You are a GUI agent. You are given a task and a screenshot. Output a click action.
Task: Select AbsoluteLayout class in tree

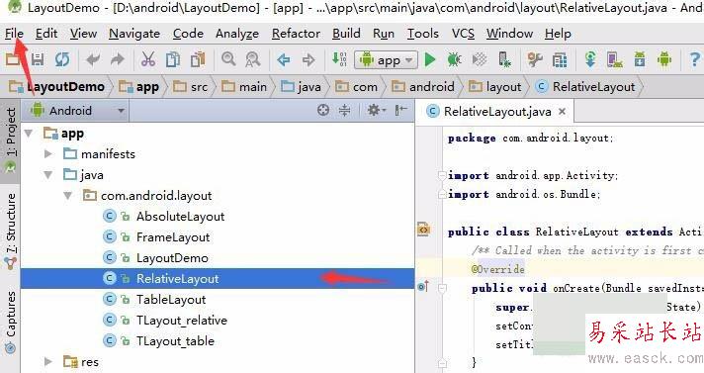[180, 216]
